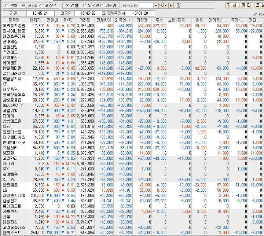Select the 코스피 market radio button
Screen dimensions: 264x236
tap(23, 5)
